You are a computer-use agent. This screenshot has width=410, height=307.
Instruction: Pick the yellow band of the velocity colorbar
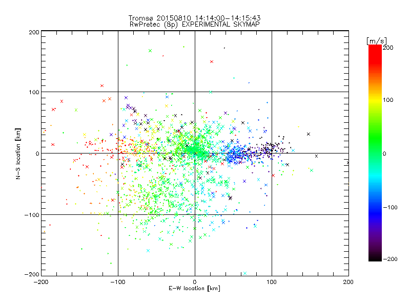(x=375, y=100)
